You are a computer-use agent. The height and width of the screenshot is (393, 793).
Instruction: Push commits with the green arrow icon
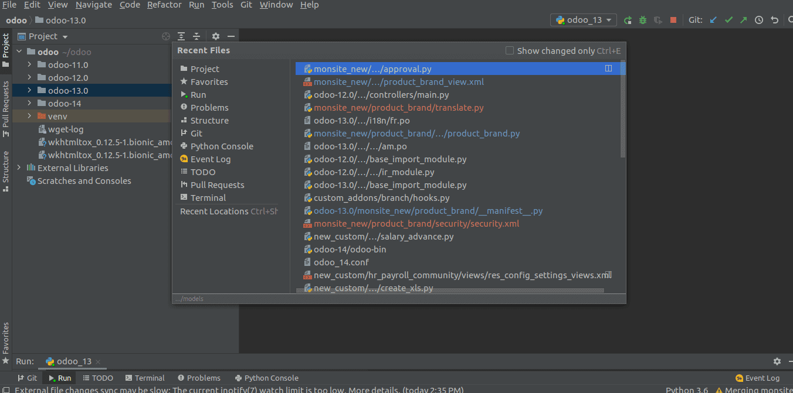pos(744,20)
